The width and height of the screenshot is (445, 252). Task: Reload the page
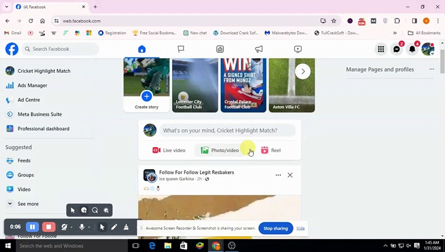coord(31,21)
